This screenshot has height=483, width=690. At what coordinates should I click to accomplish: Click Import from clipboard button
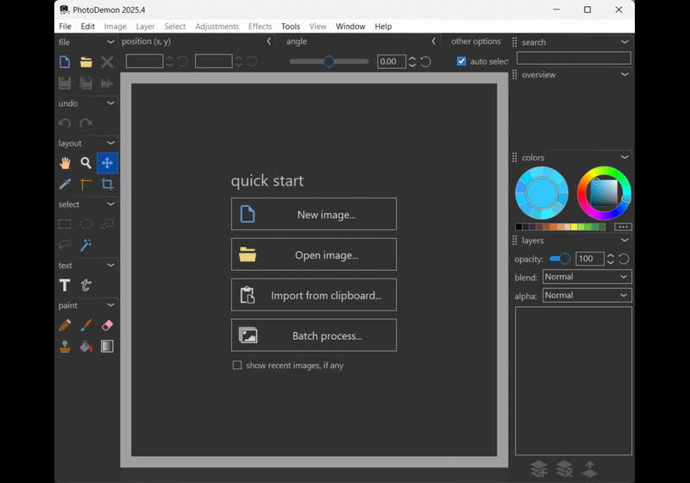point(314,295)
